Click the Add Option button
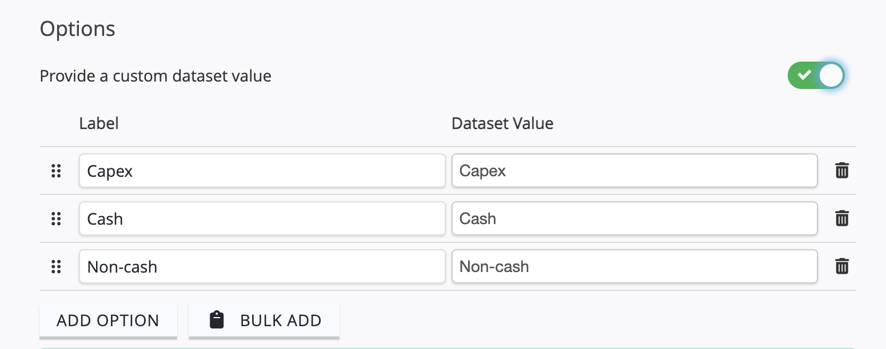The width and height of the screenshot is (886, 349). pyautogui.click(x=108, y=320)
